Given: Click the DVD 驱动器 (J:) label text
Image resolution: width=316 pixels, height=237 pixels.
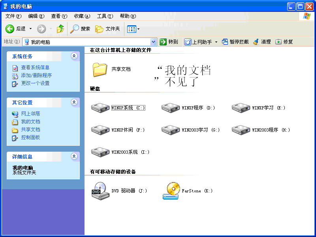Looking at the screenshot, I should [129, 191].
